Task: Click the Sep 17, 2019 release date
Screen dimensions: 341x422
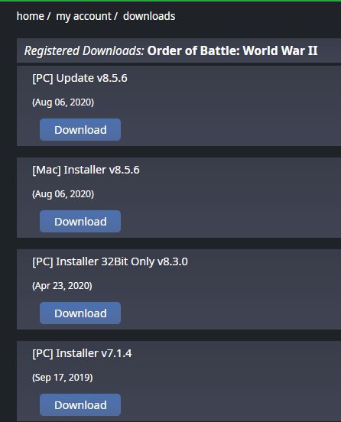Action: [x=63, y=378]
